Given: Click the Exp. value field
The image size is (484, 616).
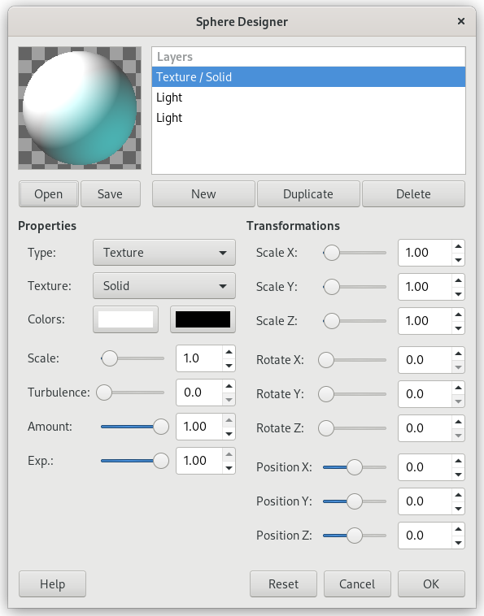Looking at the screenshot, I should pos(199,461).
